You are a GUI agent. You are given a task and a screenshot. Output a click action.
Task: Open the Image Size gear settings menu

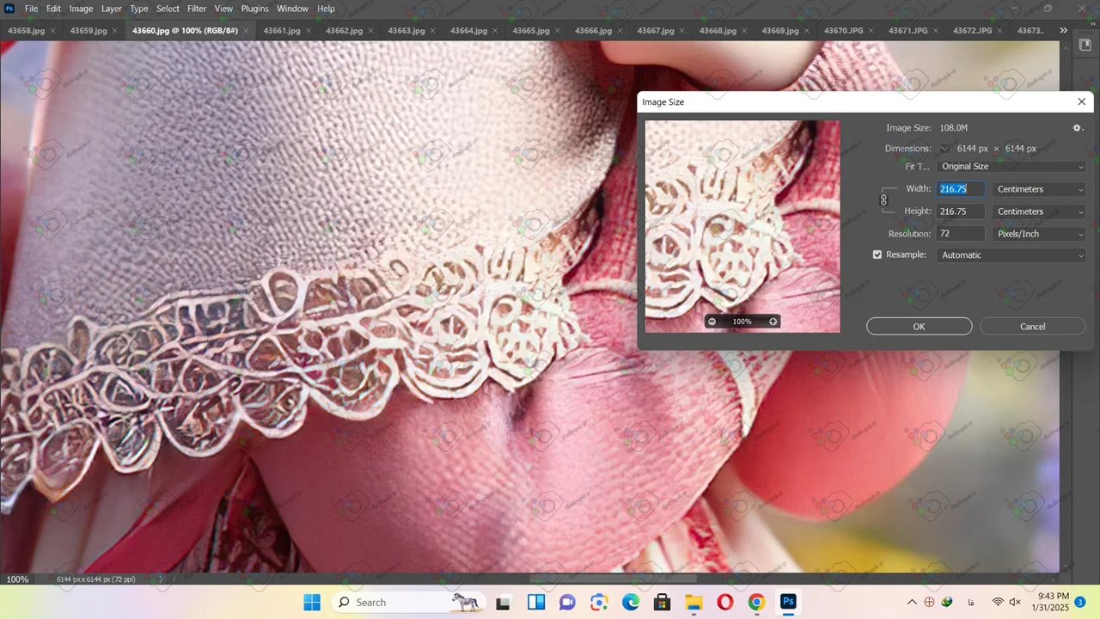tap(1078, 128)
